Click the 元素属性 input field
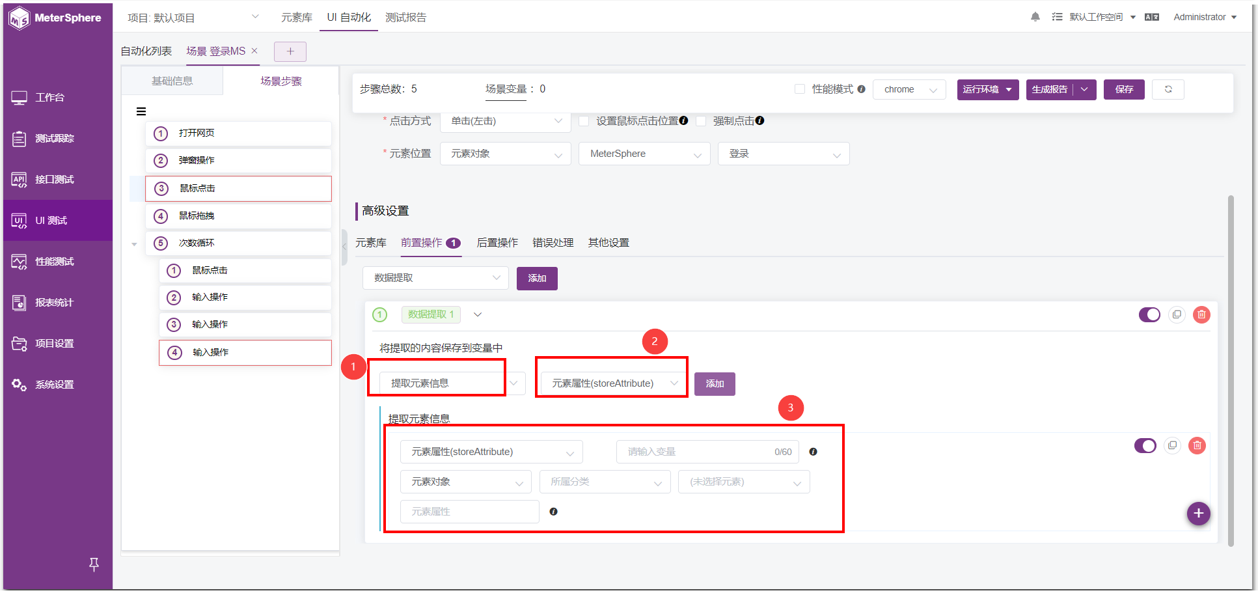This screenshot has width=1258, height=595. (x=470, y=512)
